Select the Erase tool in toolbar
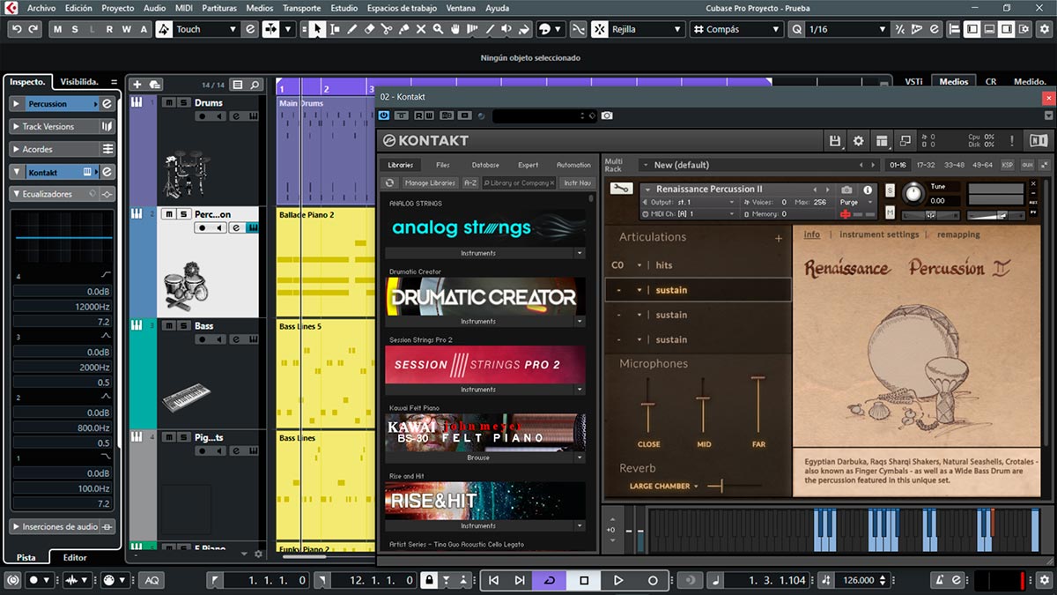Viewport: 1057px width, 595px height. pyautogui.click(x=369, y=29)
